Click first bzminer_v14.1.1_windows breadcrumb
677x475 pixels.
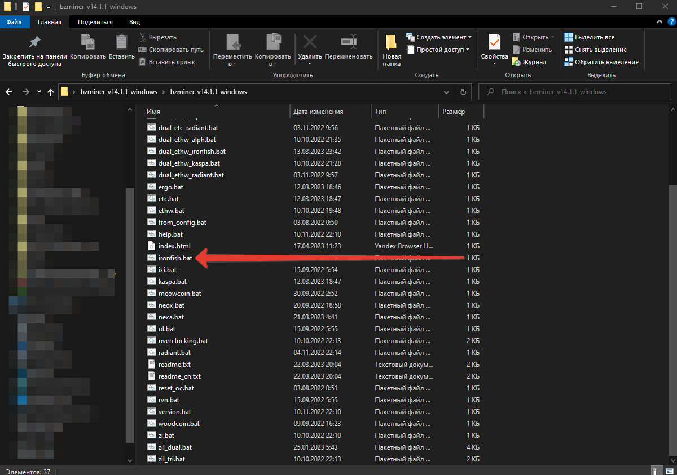118,92
